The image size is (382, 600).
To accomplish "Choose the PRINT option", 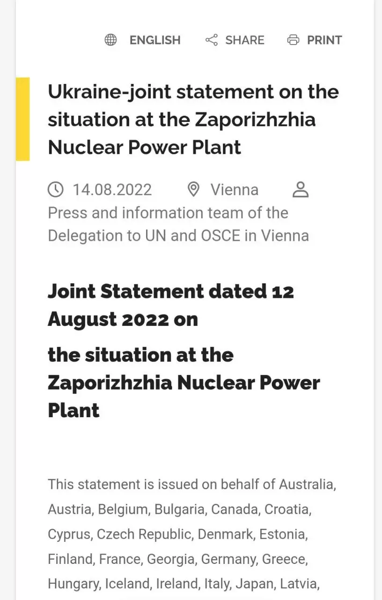I will [x=324, y=40].
